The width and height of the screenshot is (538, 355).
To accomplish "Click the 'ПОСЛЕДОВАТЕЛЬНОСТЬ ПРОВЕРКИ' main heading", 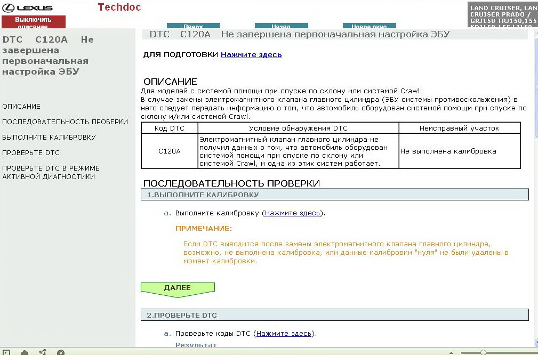I will pos(231,183).
